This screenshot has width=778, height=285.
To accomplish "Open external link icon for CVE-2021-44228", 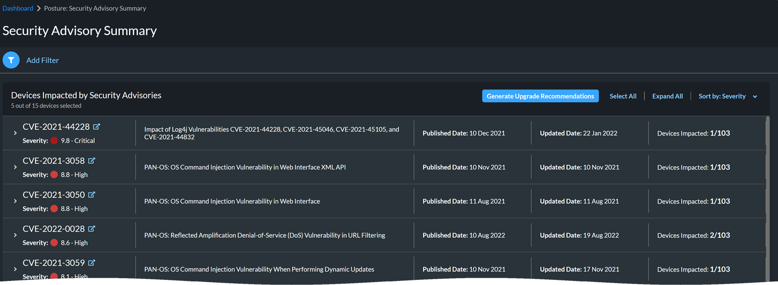I will 97,127.
